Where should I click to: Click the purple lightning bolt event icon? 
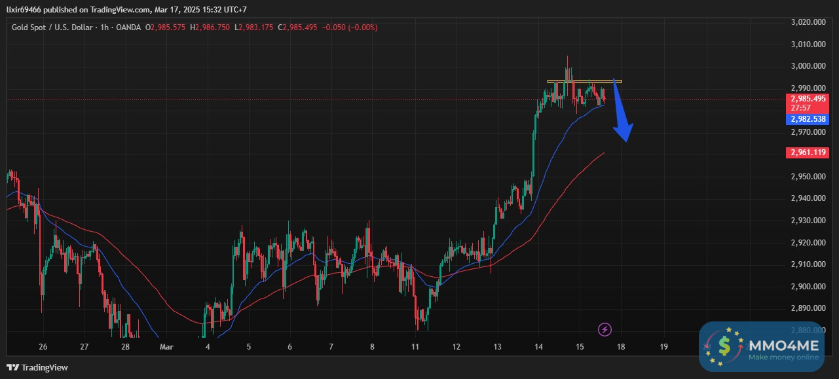(605, 329)
